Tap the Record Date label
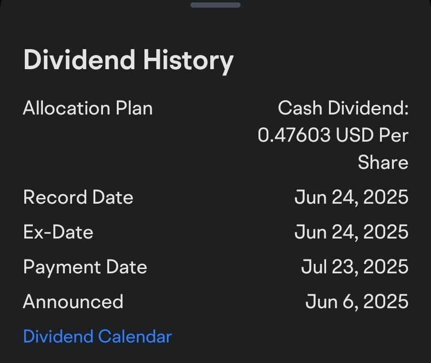431x363 pixels. [78, 197]
